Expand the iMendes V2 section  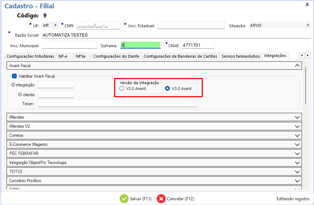[x=298, y=126]
